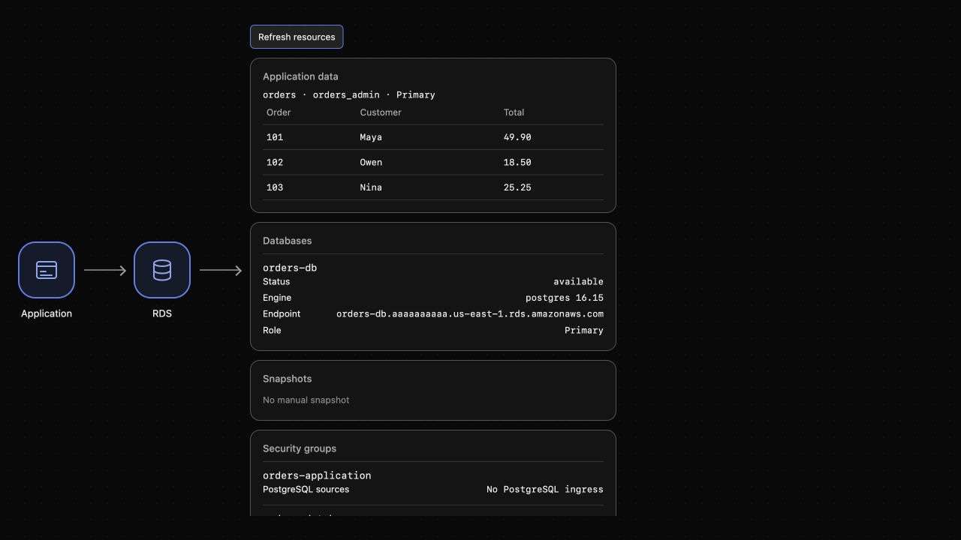This screenshot has width=961, height=540.
Task: Click the Snapshots panel heading
Action: point(287,379)
